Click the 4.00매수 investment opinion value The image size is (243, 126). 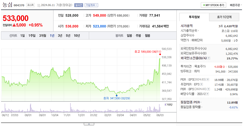220,67
